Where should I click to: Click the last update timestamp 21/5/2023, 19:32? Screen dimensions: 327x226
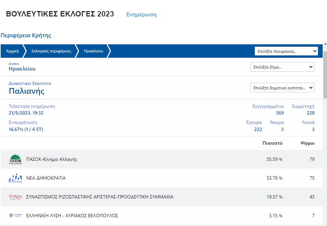click(26, 113)
